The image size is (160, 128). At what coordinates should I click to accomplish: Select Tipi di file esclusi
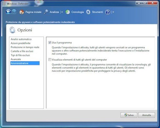point(20,55)
